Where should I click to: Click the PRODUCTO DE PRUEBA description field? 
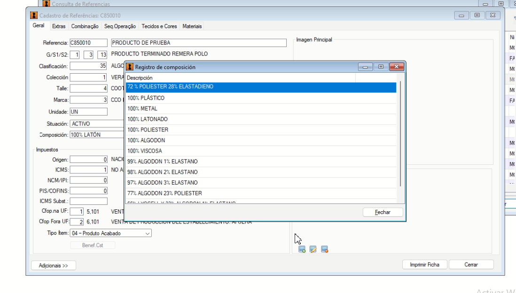pyautogui.click(x=199, y=43)
